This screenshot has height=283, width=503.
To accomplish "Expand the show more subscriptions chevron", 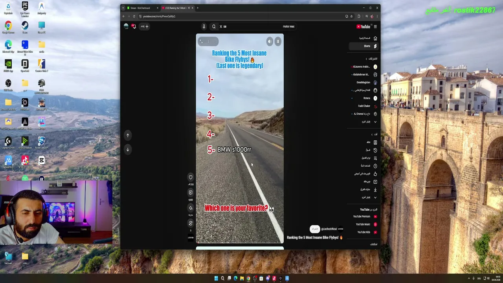I will 375,122.
